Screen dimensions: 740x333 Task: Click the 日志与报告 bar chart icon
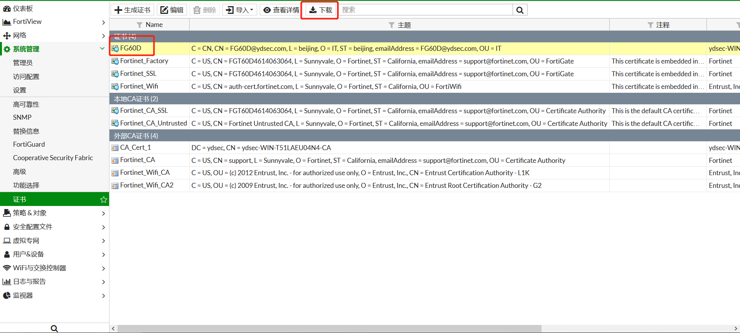click(7, 282)
